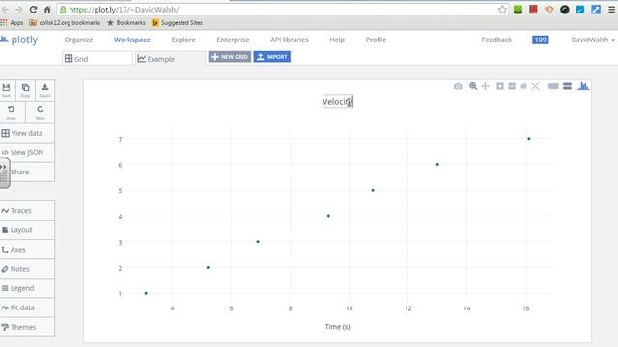Click the IMPORT button
The width and height of the screenshot is (618, 347).
272,57
